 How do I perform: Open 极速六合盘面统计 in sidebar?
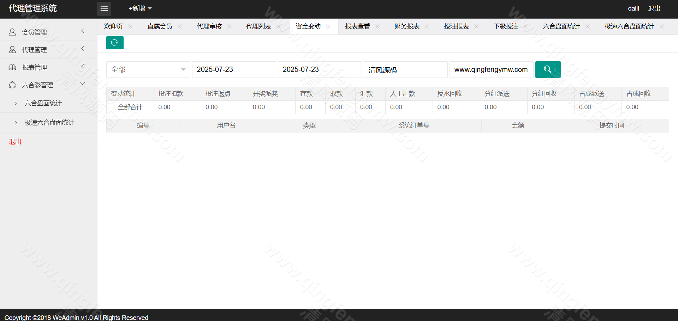pyautogui.click(x=49, y=123)
